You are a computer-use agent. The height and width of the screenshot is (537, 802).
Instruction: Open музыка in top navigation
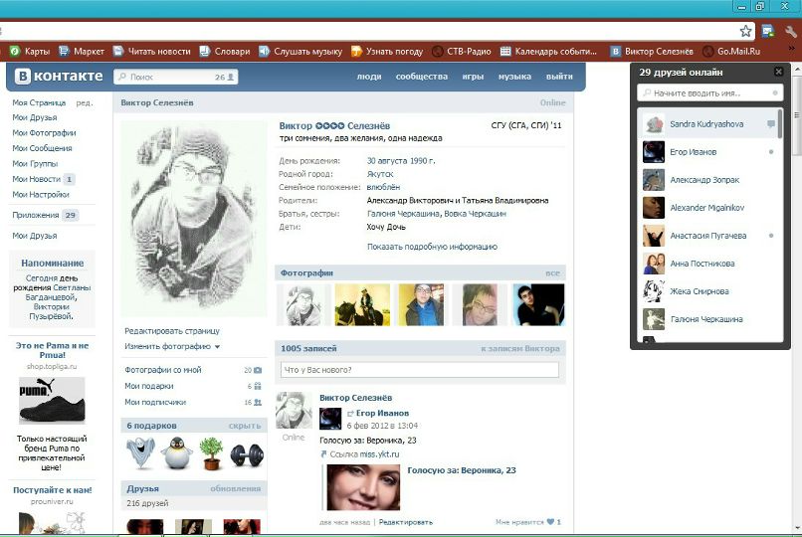point(514,77)
